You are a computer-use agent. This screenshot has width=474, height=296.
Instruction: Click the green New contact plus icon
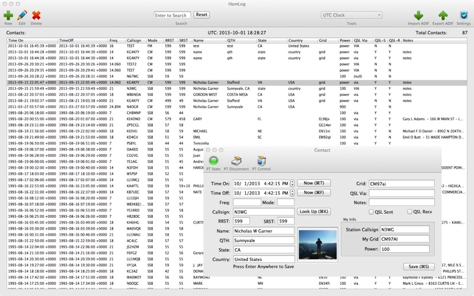click(x=8, y=15)
